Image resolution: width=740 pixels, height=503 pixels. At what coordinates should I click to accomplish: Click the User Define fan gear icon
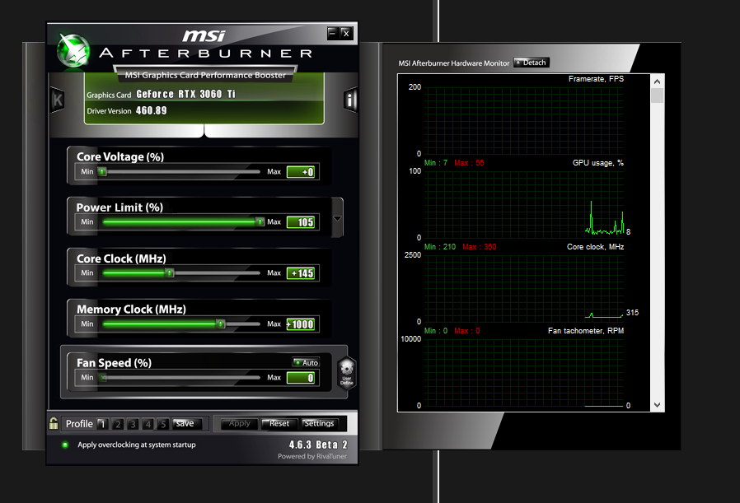[347, 374]
